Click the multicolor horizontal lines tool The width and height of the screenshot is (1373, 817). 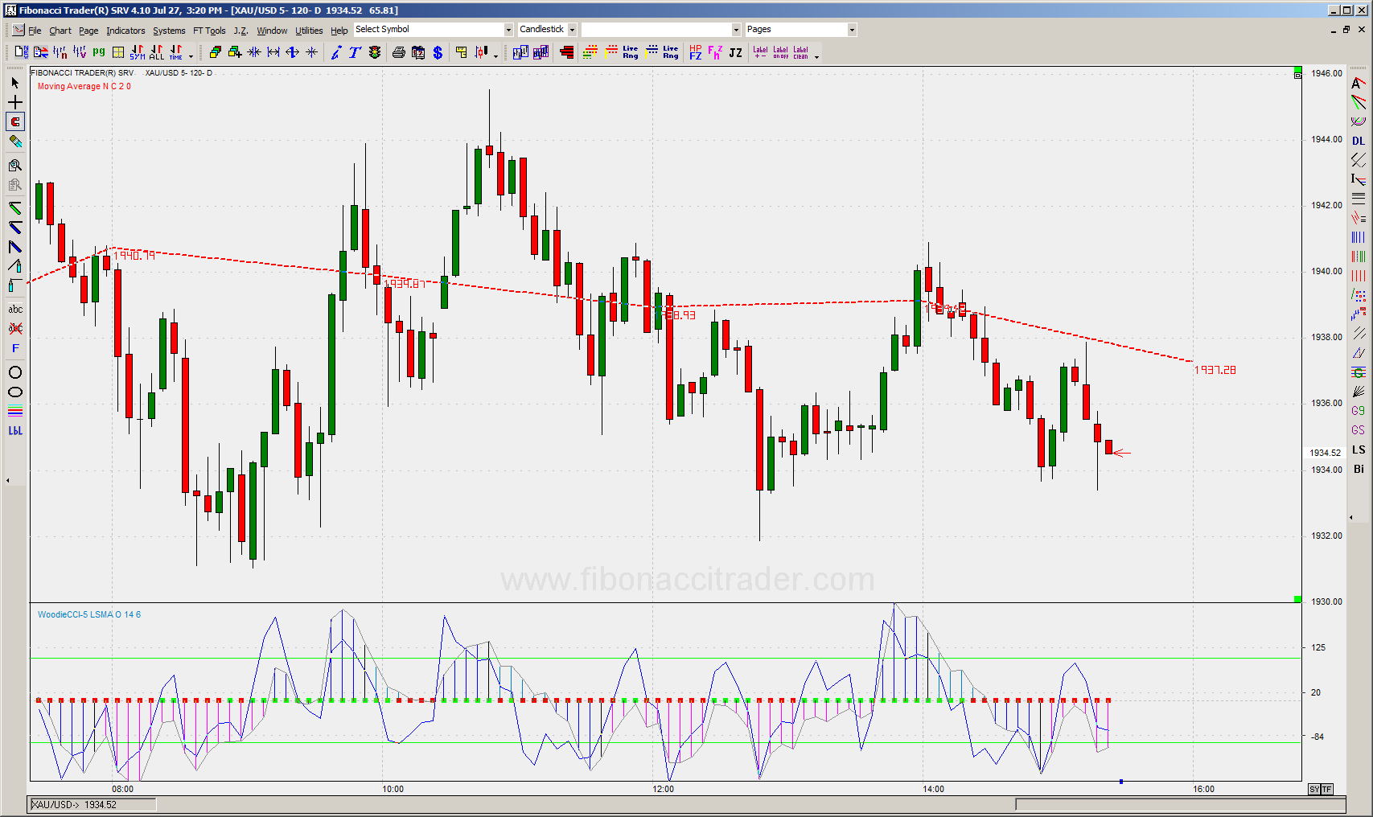(14, 411)
